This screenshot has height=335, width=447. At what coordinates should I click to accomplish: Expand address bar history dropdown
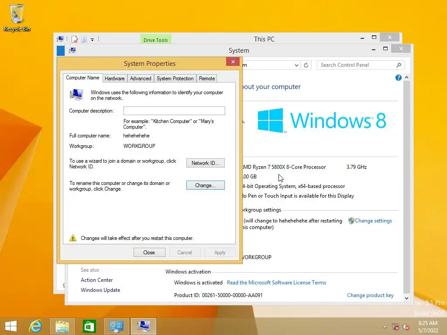point(296,65)
